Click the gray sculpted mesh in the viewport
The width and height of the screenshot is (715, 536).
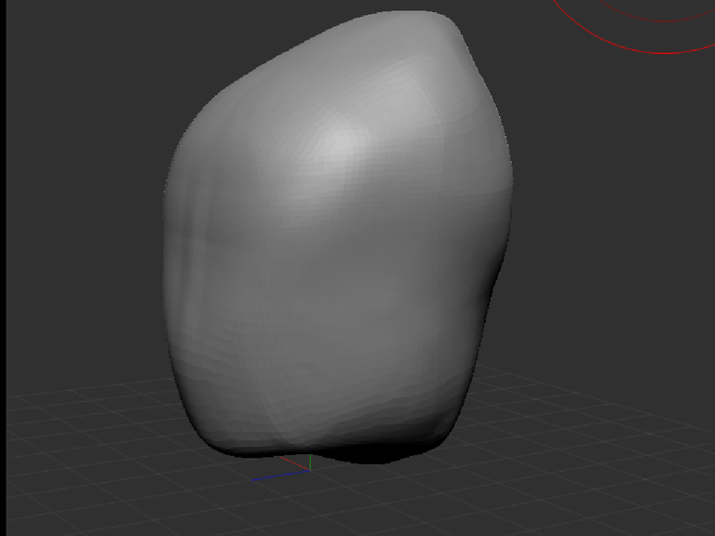point(337,237)
